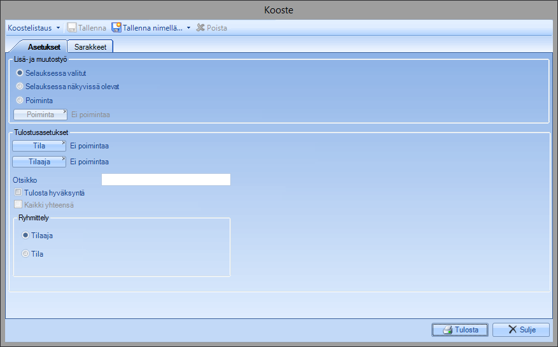Screen dimensions: 558x347
Task: Click the Tallenna nimellä save-as icon
Action: pos(116,28)
